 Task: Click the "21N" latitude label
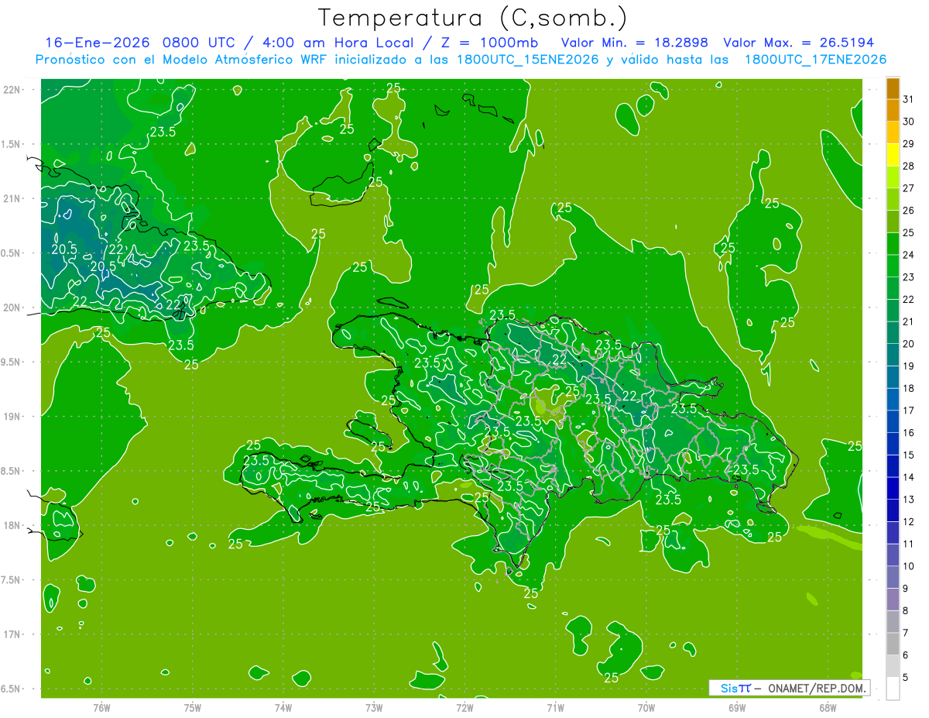pos(12,199)
